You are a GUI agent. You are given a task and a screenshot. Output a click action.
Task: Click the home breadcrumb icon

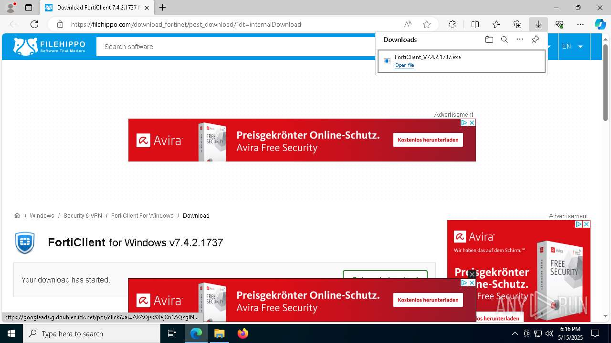click(17, 215)
